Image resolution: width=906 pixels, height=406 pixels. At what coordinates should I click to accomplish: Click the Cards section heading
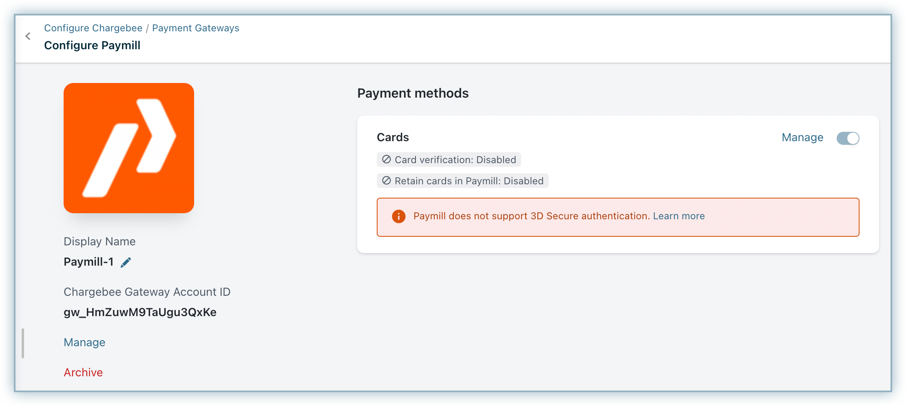click(x=393, y=138)
